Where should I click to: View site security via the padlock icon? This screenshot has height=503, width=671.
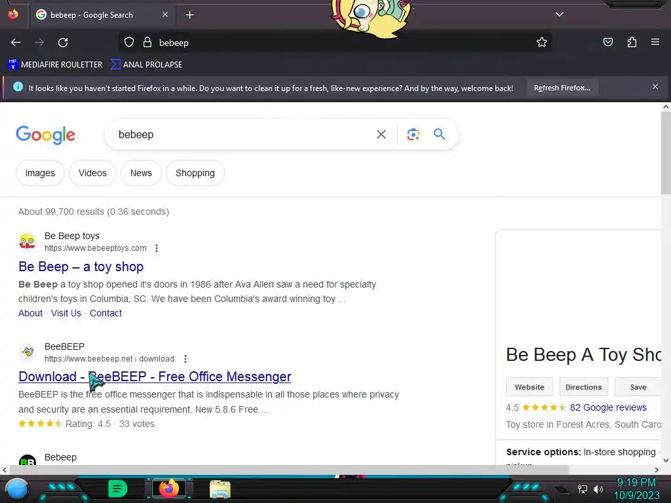147,43
